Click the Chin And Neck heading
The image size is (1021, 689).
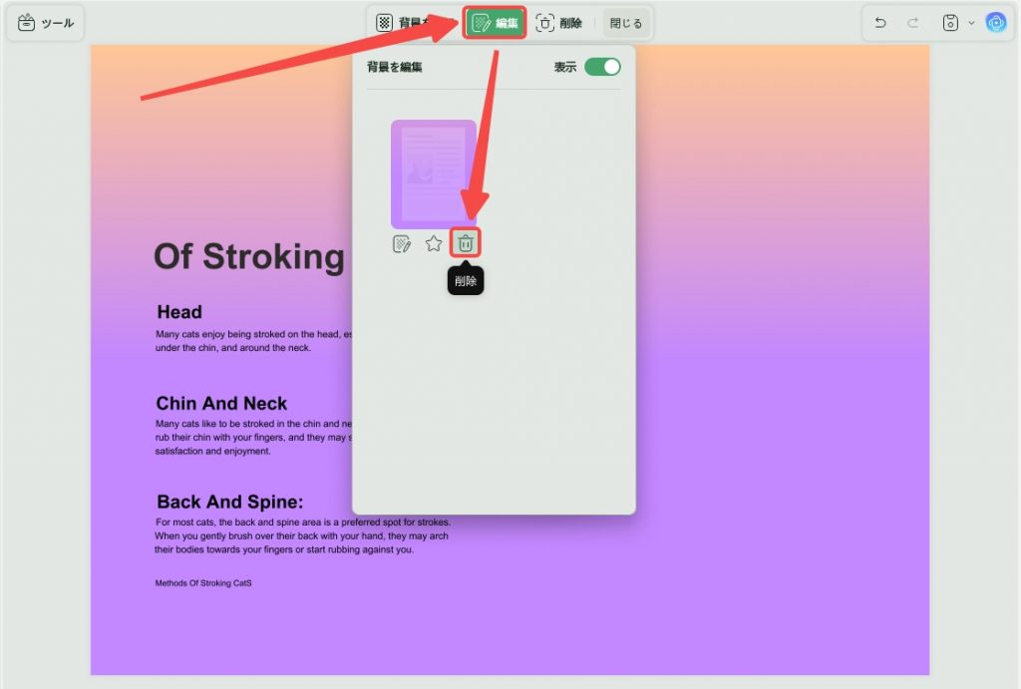[221, 403]
